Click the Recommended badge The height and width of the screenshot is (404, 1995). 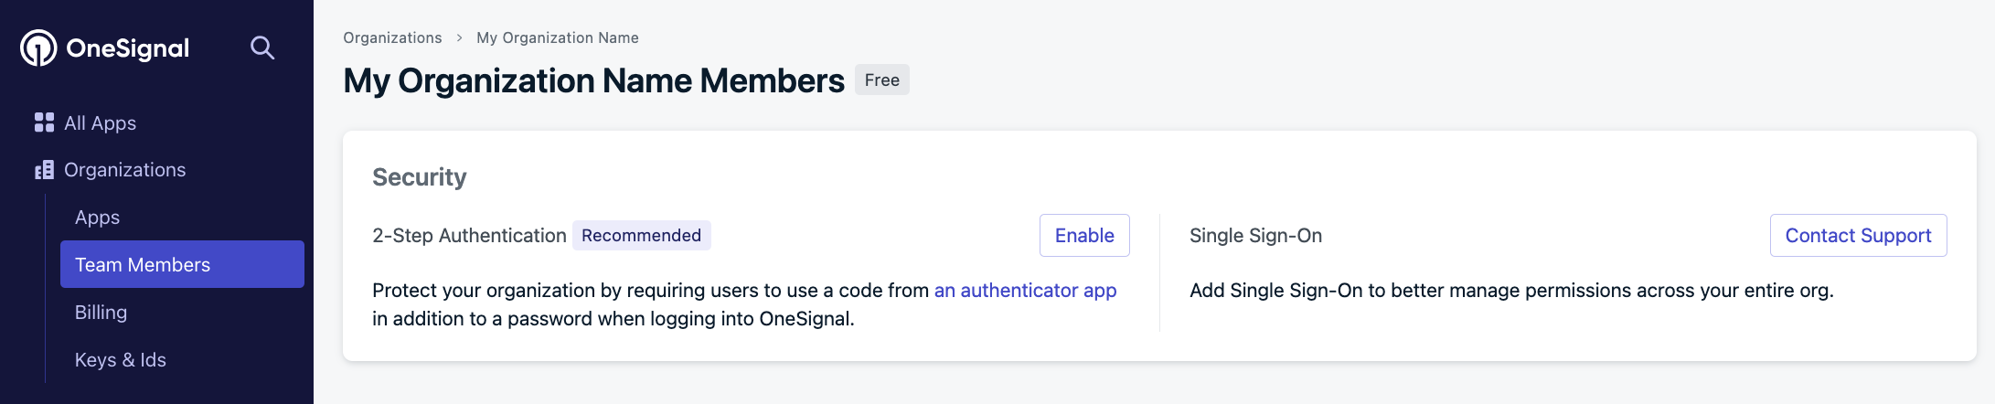pos(641,235)
